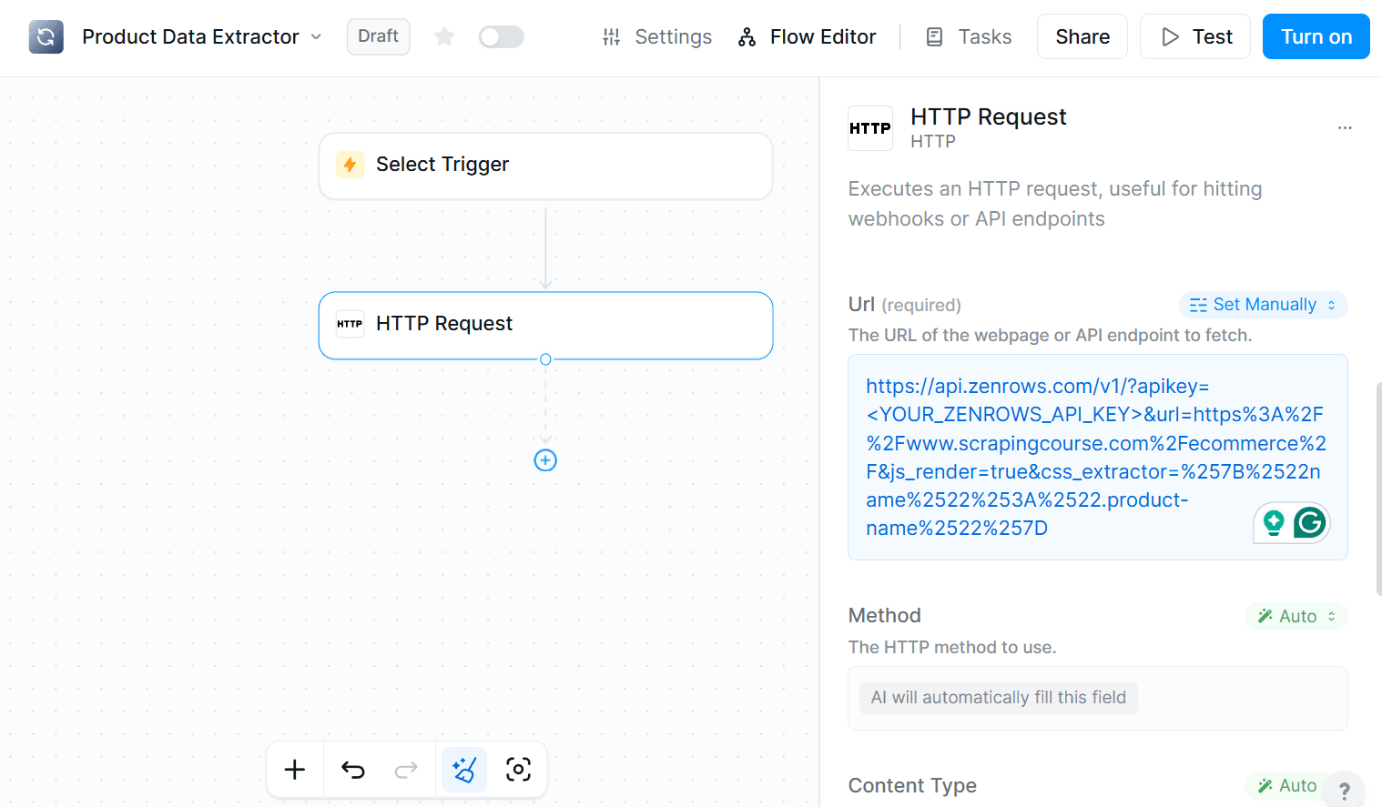Open the Tasks tab
This screenshot has width=1382, height=807.
click(969, 36)
